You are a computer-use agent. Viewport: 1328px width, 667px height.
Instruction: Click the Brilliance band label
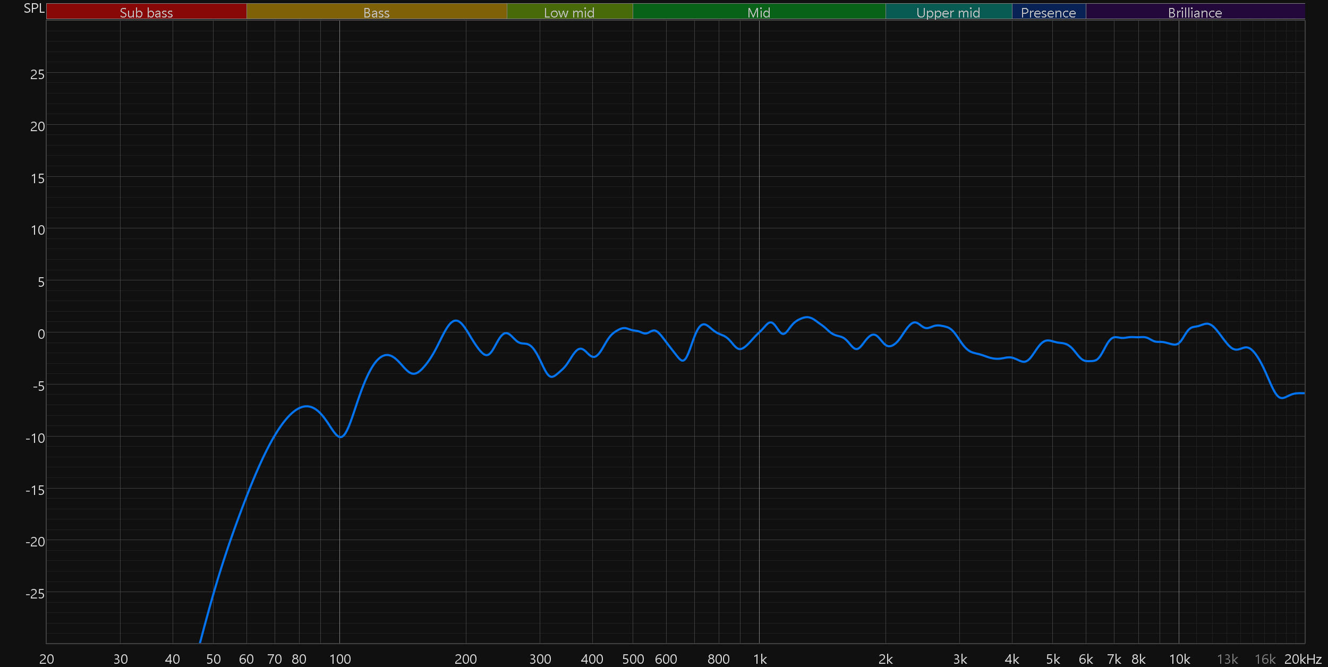(1195, 12)
